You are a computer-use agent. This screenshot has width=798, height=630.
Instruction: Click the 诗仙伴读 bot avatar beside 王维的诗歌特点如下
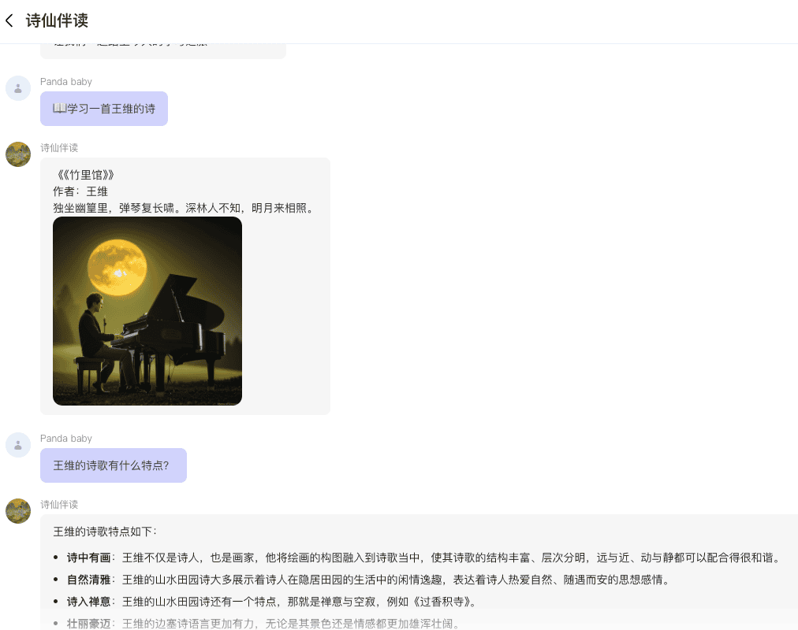coord(18,511)
